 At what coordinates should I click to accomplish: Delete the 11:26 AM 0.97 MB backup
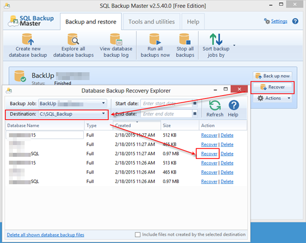(227, 181)
